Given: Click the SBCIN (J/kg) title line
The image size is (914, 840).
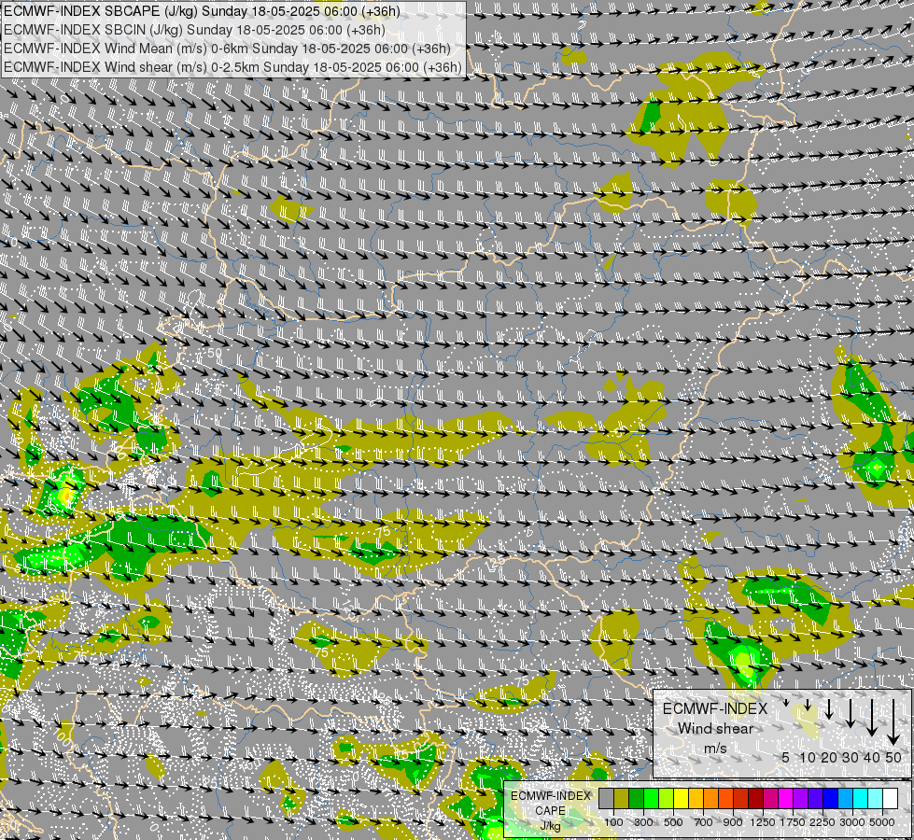Looking at the screenshot, I should coord(194,30).
